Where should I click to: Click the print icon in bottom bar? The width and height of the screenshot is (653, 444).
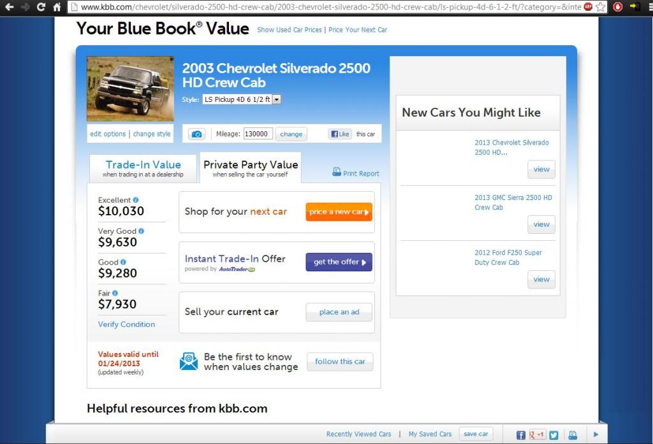[x=573, y=435]
